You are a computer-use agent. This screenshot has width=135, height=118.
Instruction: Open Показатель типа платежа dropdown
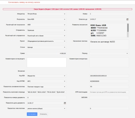(65, 109)
